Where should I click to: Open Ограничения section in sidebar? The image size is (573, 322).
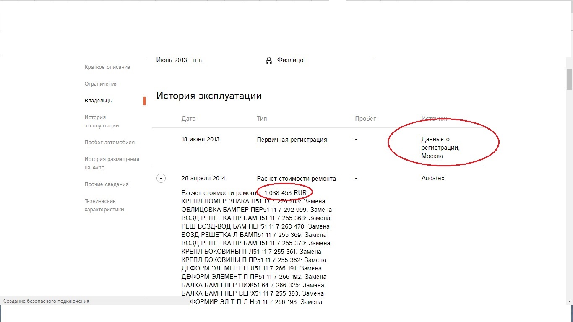(x=101, y=84)
